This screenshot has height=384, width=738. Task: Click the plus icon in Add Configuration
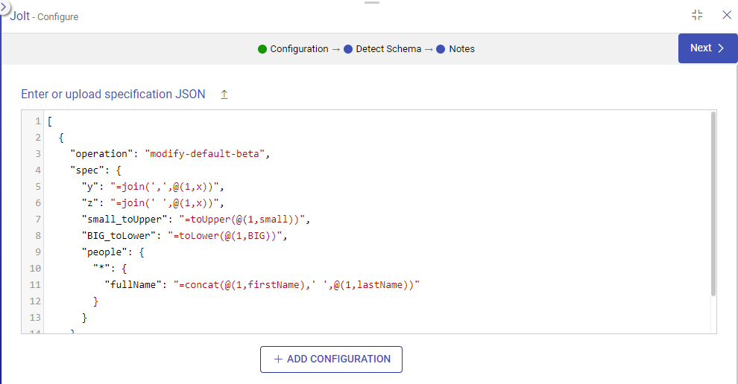[278, 359]
